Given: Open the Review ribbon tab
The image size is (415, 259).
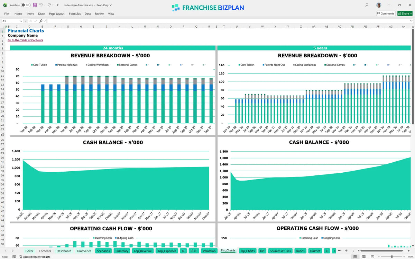Looking at the screenshot, I should (99, 13).
